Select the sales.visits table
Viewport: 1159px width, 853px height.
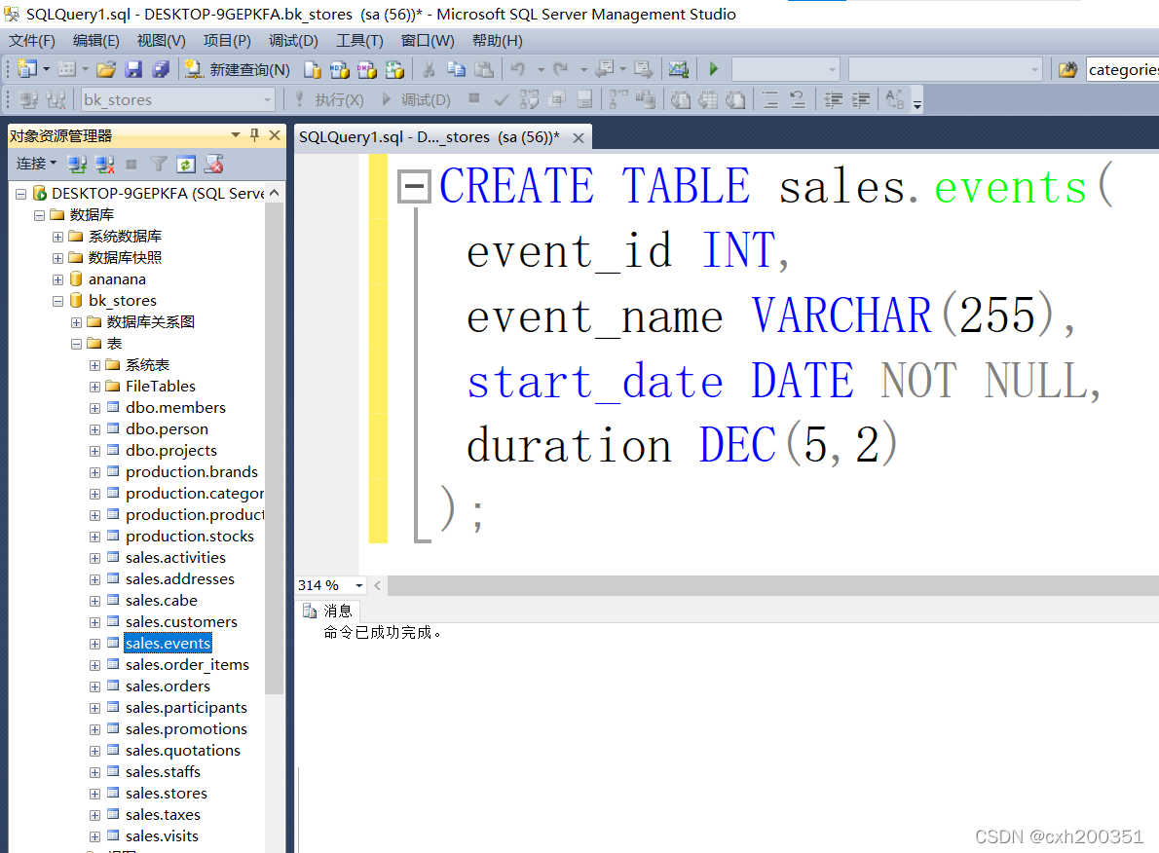pos(162,836)
